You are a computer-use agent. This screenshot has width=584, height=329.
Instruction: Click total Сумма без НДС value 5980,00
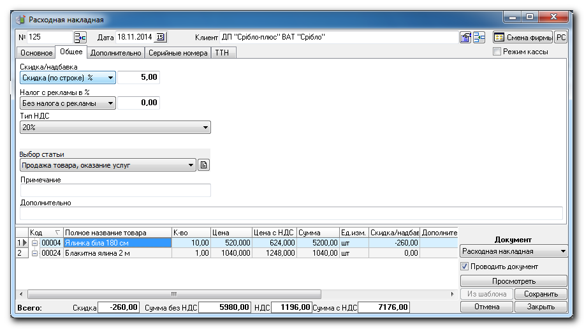(x=224, y=307)
